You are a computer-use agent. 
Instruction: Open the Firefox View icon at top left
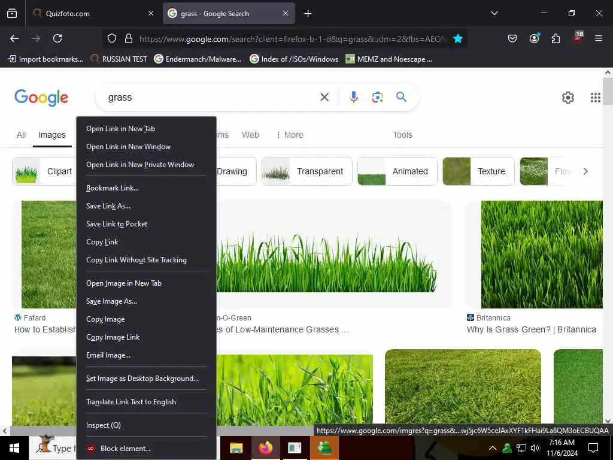(12, 13)
